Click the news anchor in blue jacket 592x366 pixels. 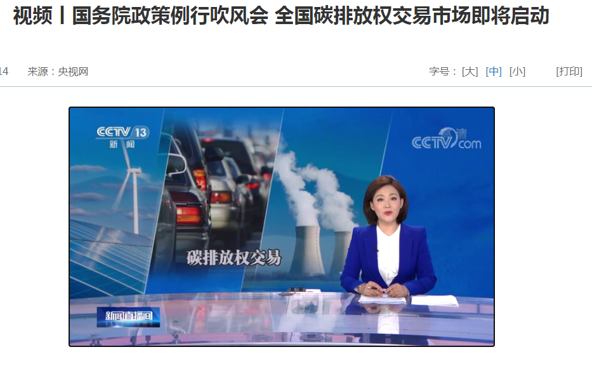click(388, 237)
